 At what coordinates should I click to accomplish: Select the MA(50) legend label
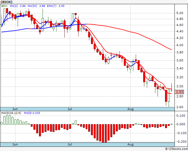click(32, 6)
